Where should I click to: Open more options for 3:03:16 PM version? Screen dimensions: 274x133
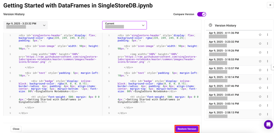click(x=267, y=105)
